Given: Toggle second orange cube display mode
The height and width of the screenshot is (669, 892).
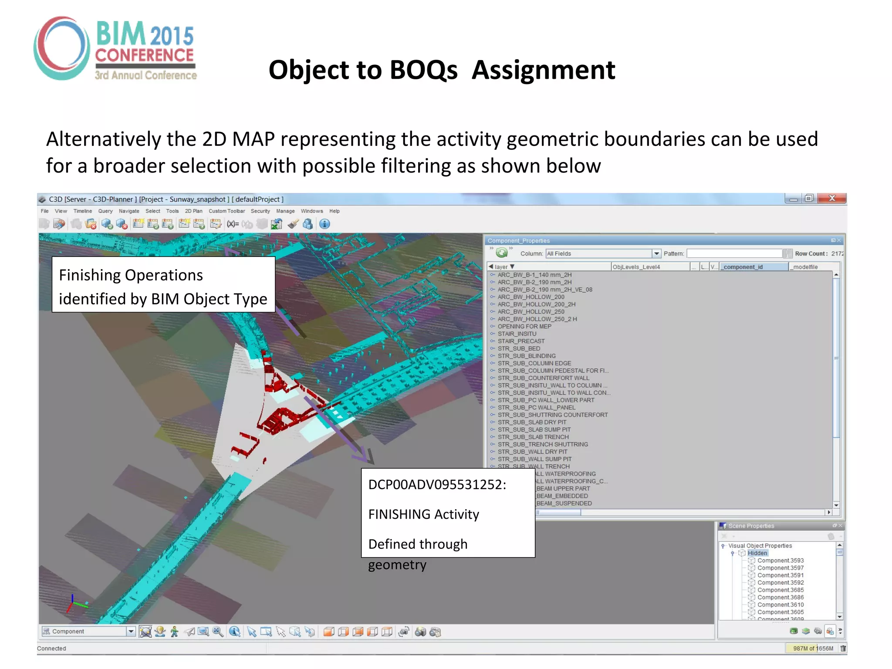Looking at the screenshot, I should coord(343,632).
